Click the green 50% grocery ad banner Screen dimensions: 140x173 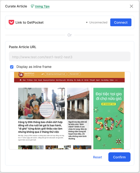click(109, 119)
